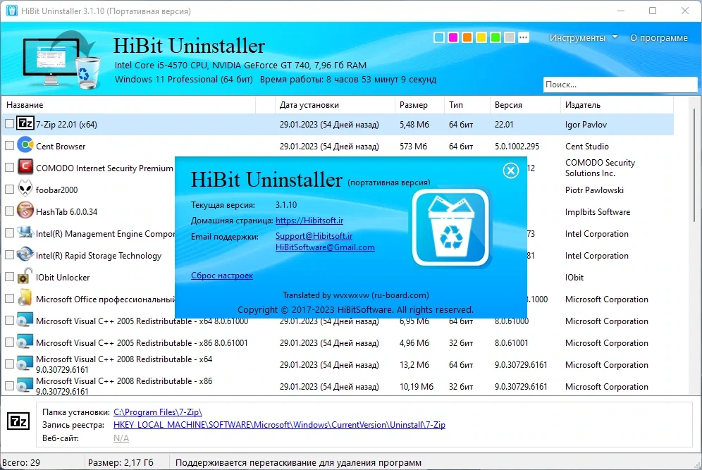The height and width of the screenshot is (470, 702).
Task: Expand the Инструменты dropdown arrow
Action: 615,37
